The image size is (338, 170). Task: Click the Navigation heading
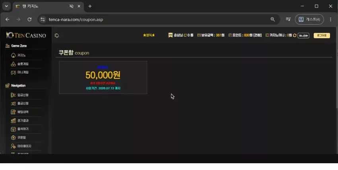[18, 86]
